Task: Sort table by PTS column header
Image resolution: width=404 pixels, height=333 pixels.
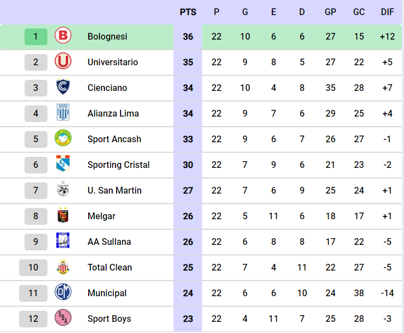Action: pyautogui.click(x=188, y=12)
